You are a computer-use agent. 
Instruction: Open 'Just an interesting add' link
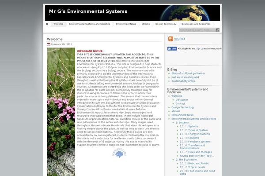coord(185,77)
